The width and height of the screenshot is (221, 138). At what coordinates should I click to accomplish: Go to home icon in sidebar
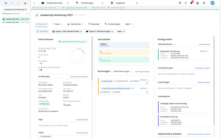tap(25, 3)
